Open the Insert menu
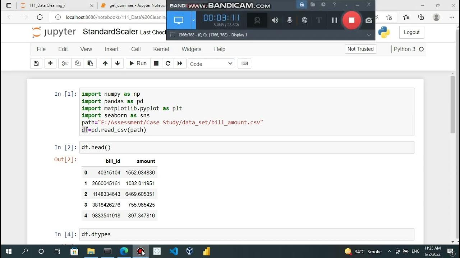Screen dimensions: 460x258 tap(112, 49)
